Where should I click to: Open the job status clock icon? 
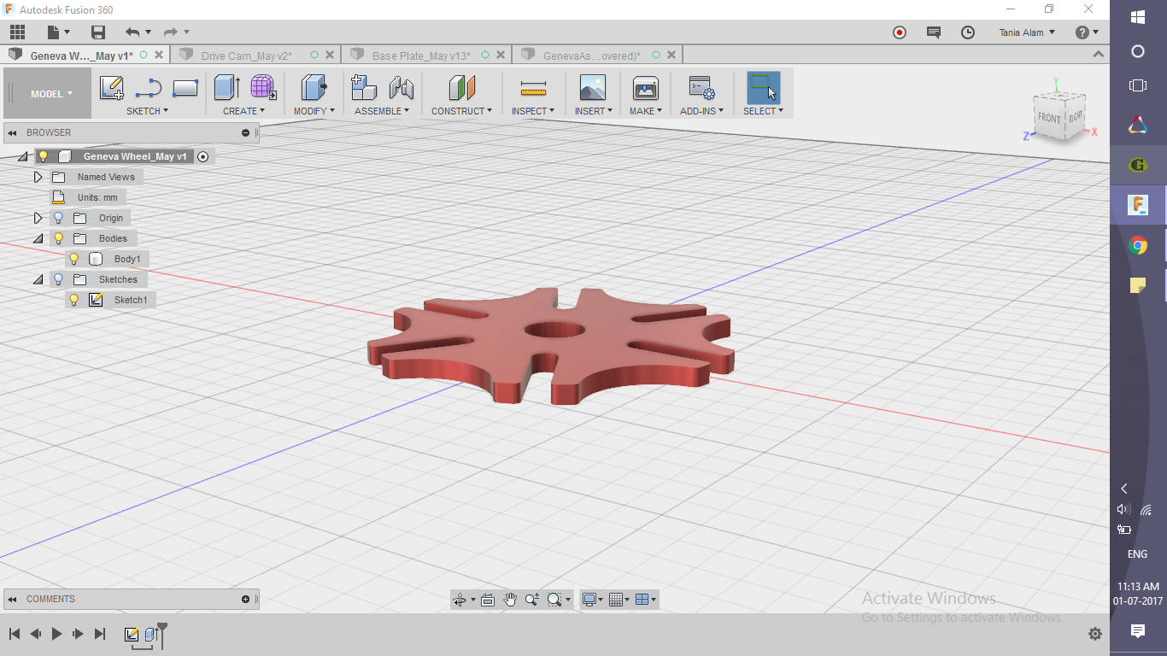(x=968, y=32)
